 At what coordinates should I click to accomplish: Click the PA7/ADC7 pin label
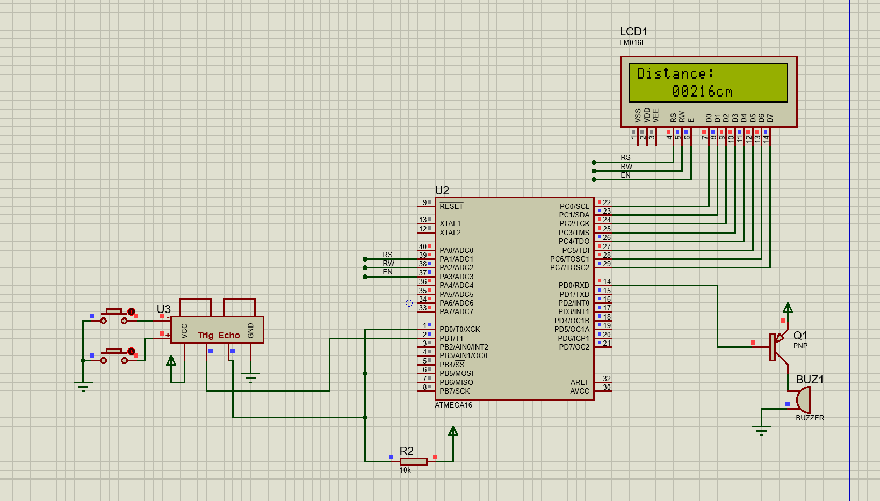coord(456,311)
